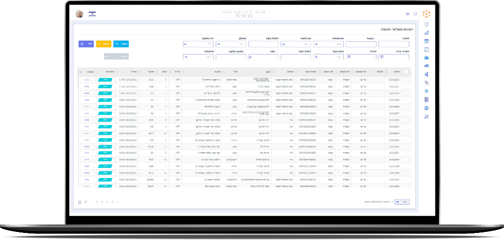The image size is (504, 240).
Task: Check the row for order 20002206
Action: click(406, 119)
